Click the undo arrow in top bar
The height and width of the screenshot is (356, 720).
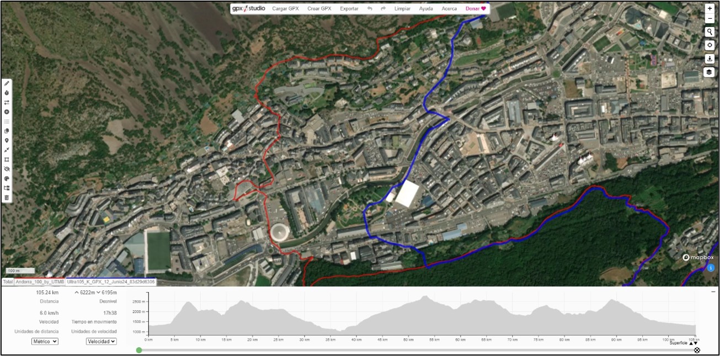point(370,9)
